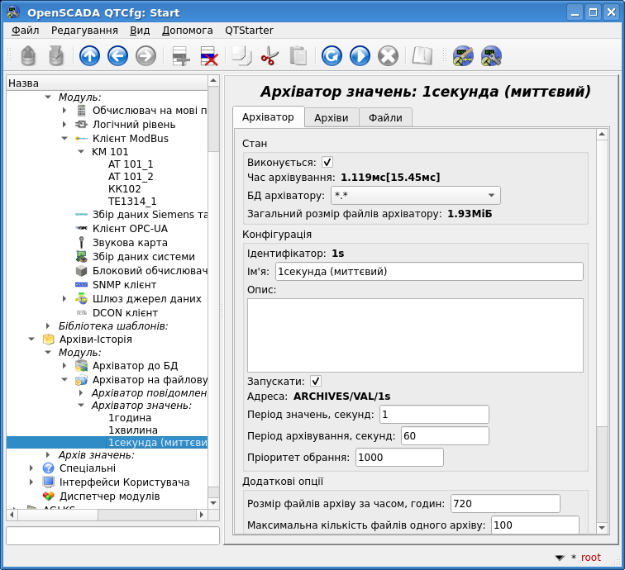Click the scissors Cut icon
This screenshot has height=570, width=625.
tap(270, 55)
